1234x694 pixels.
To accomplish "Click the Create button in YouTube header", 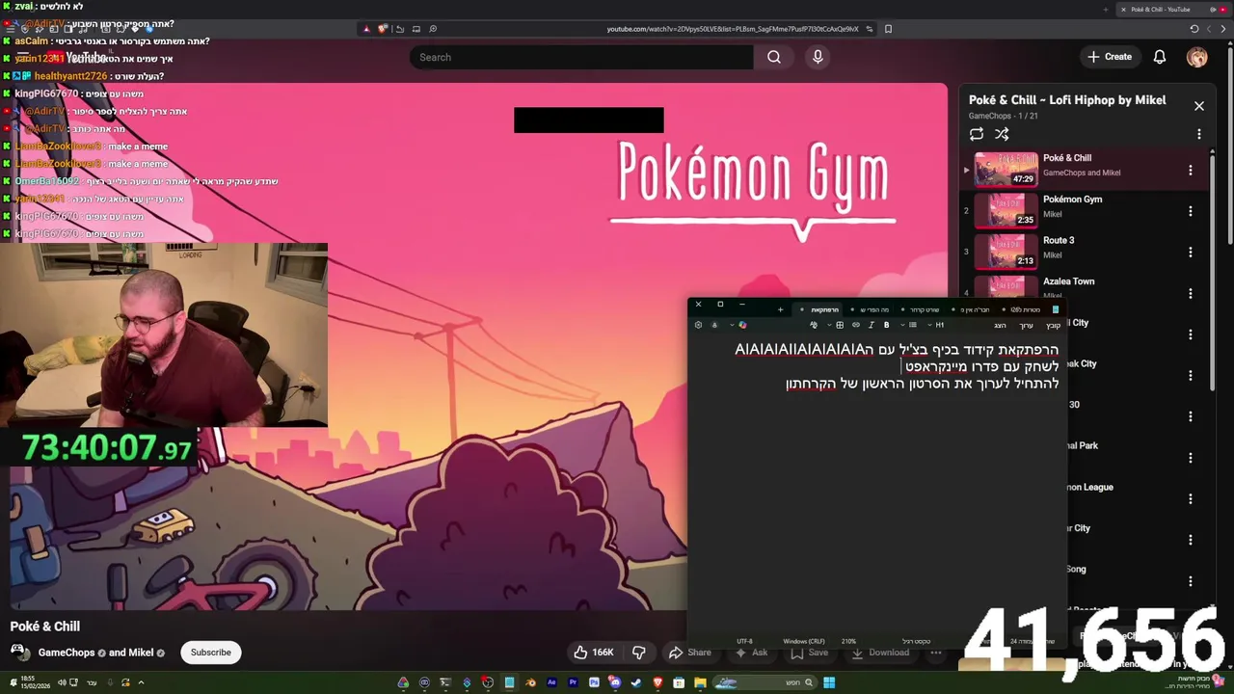I will pyautogui.click(x=1110, y=57).
